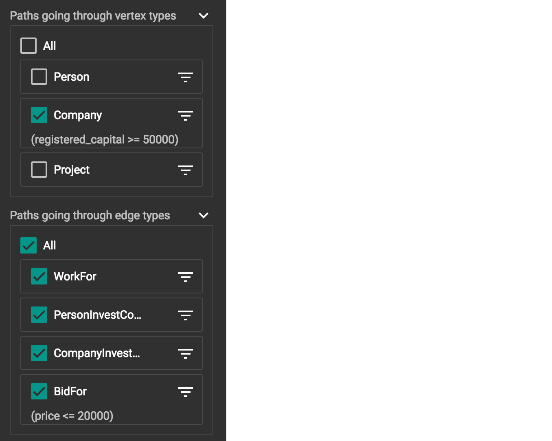The image size is (552, 441).
Task: Uncheck the Company vertex type checkbox
Action: [x=39, y=115]
